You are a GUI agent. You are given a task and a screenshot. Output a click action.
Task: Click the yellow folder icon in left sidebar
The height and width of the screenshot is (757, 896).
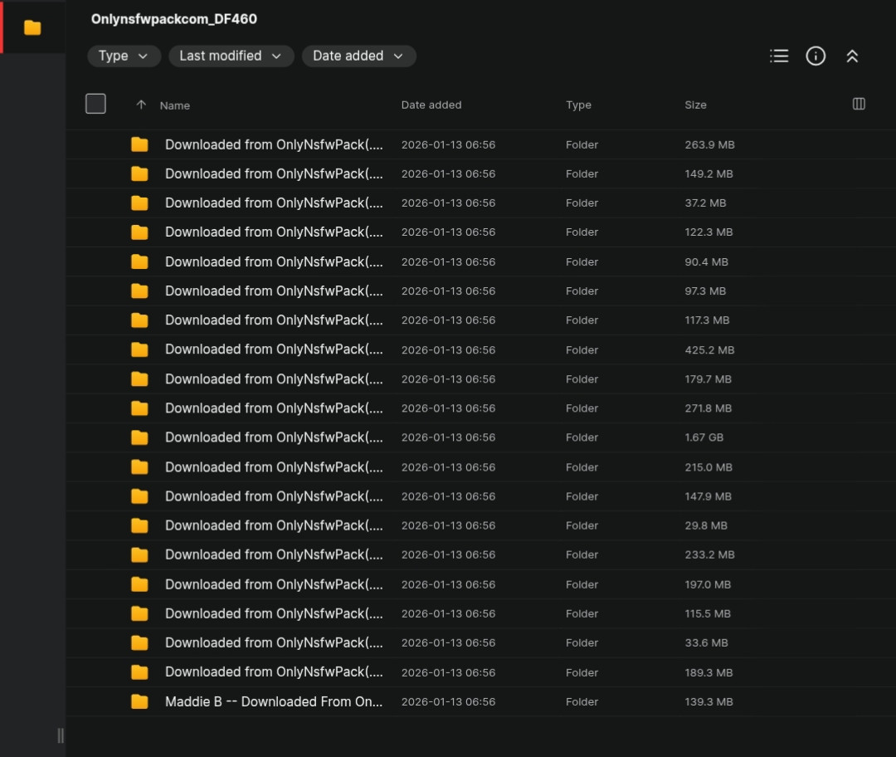(x=32, y=27)
